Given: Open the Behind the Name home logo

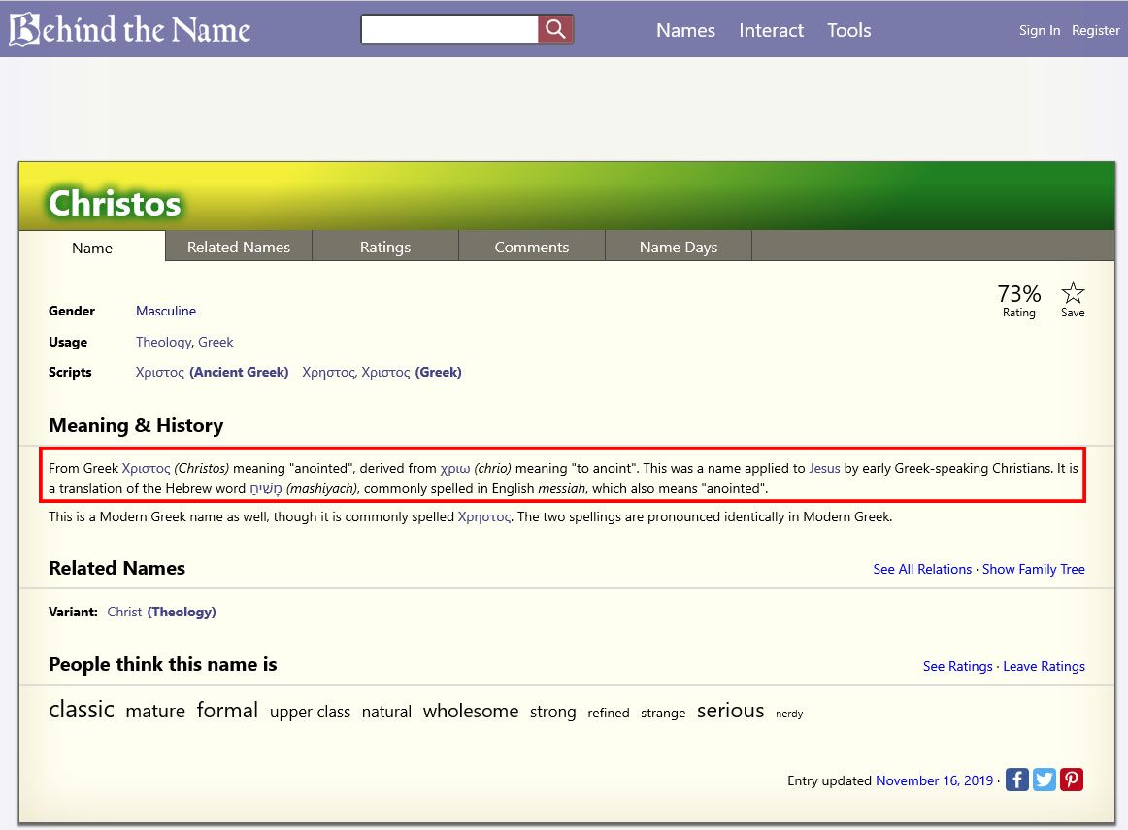Looking at the screenshot, I should point(129,29).
